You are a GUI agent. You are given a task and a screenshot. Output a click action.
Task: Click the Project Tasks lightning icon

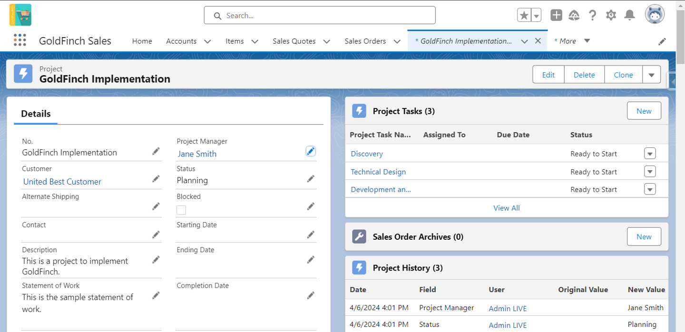(x=359, y=111)
